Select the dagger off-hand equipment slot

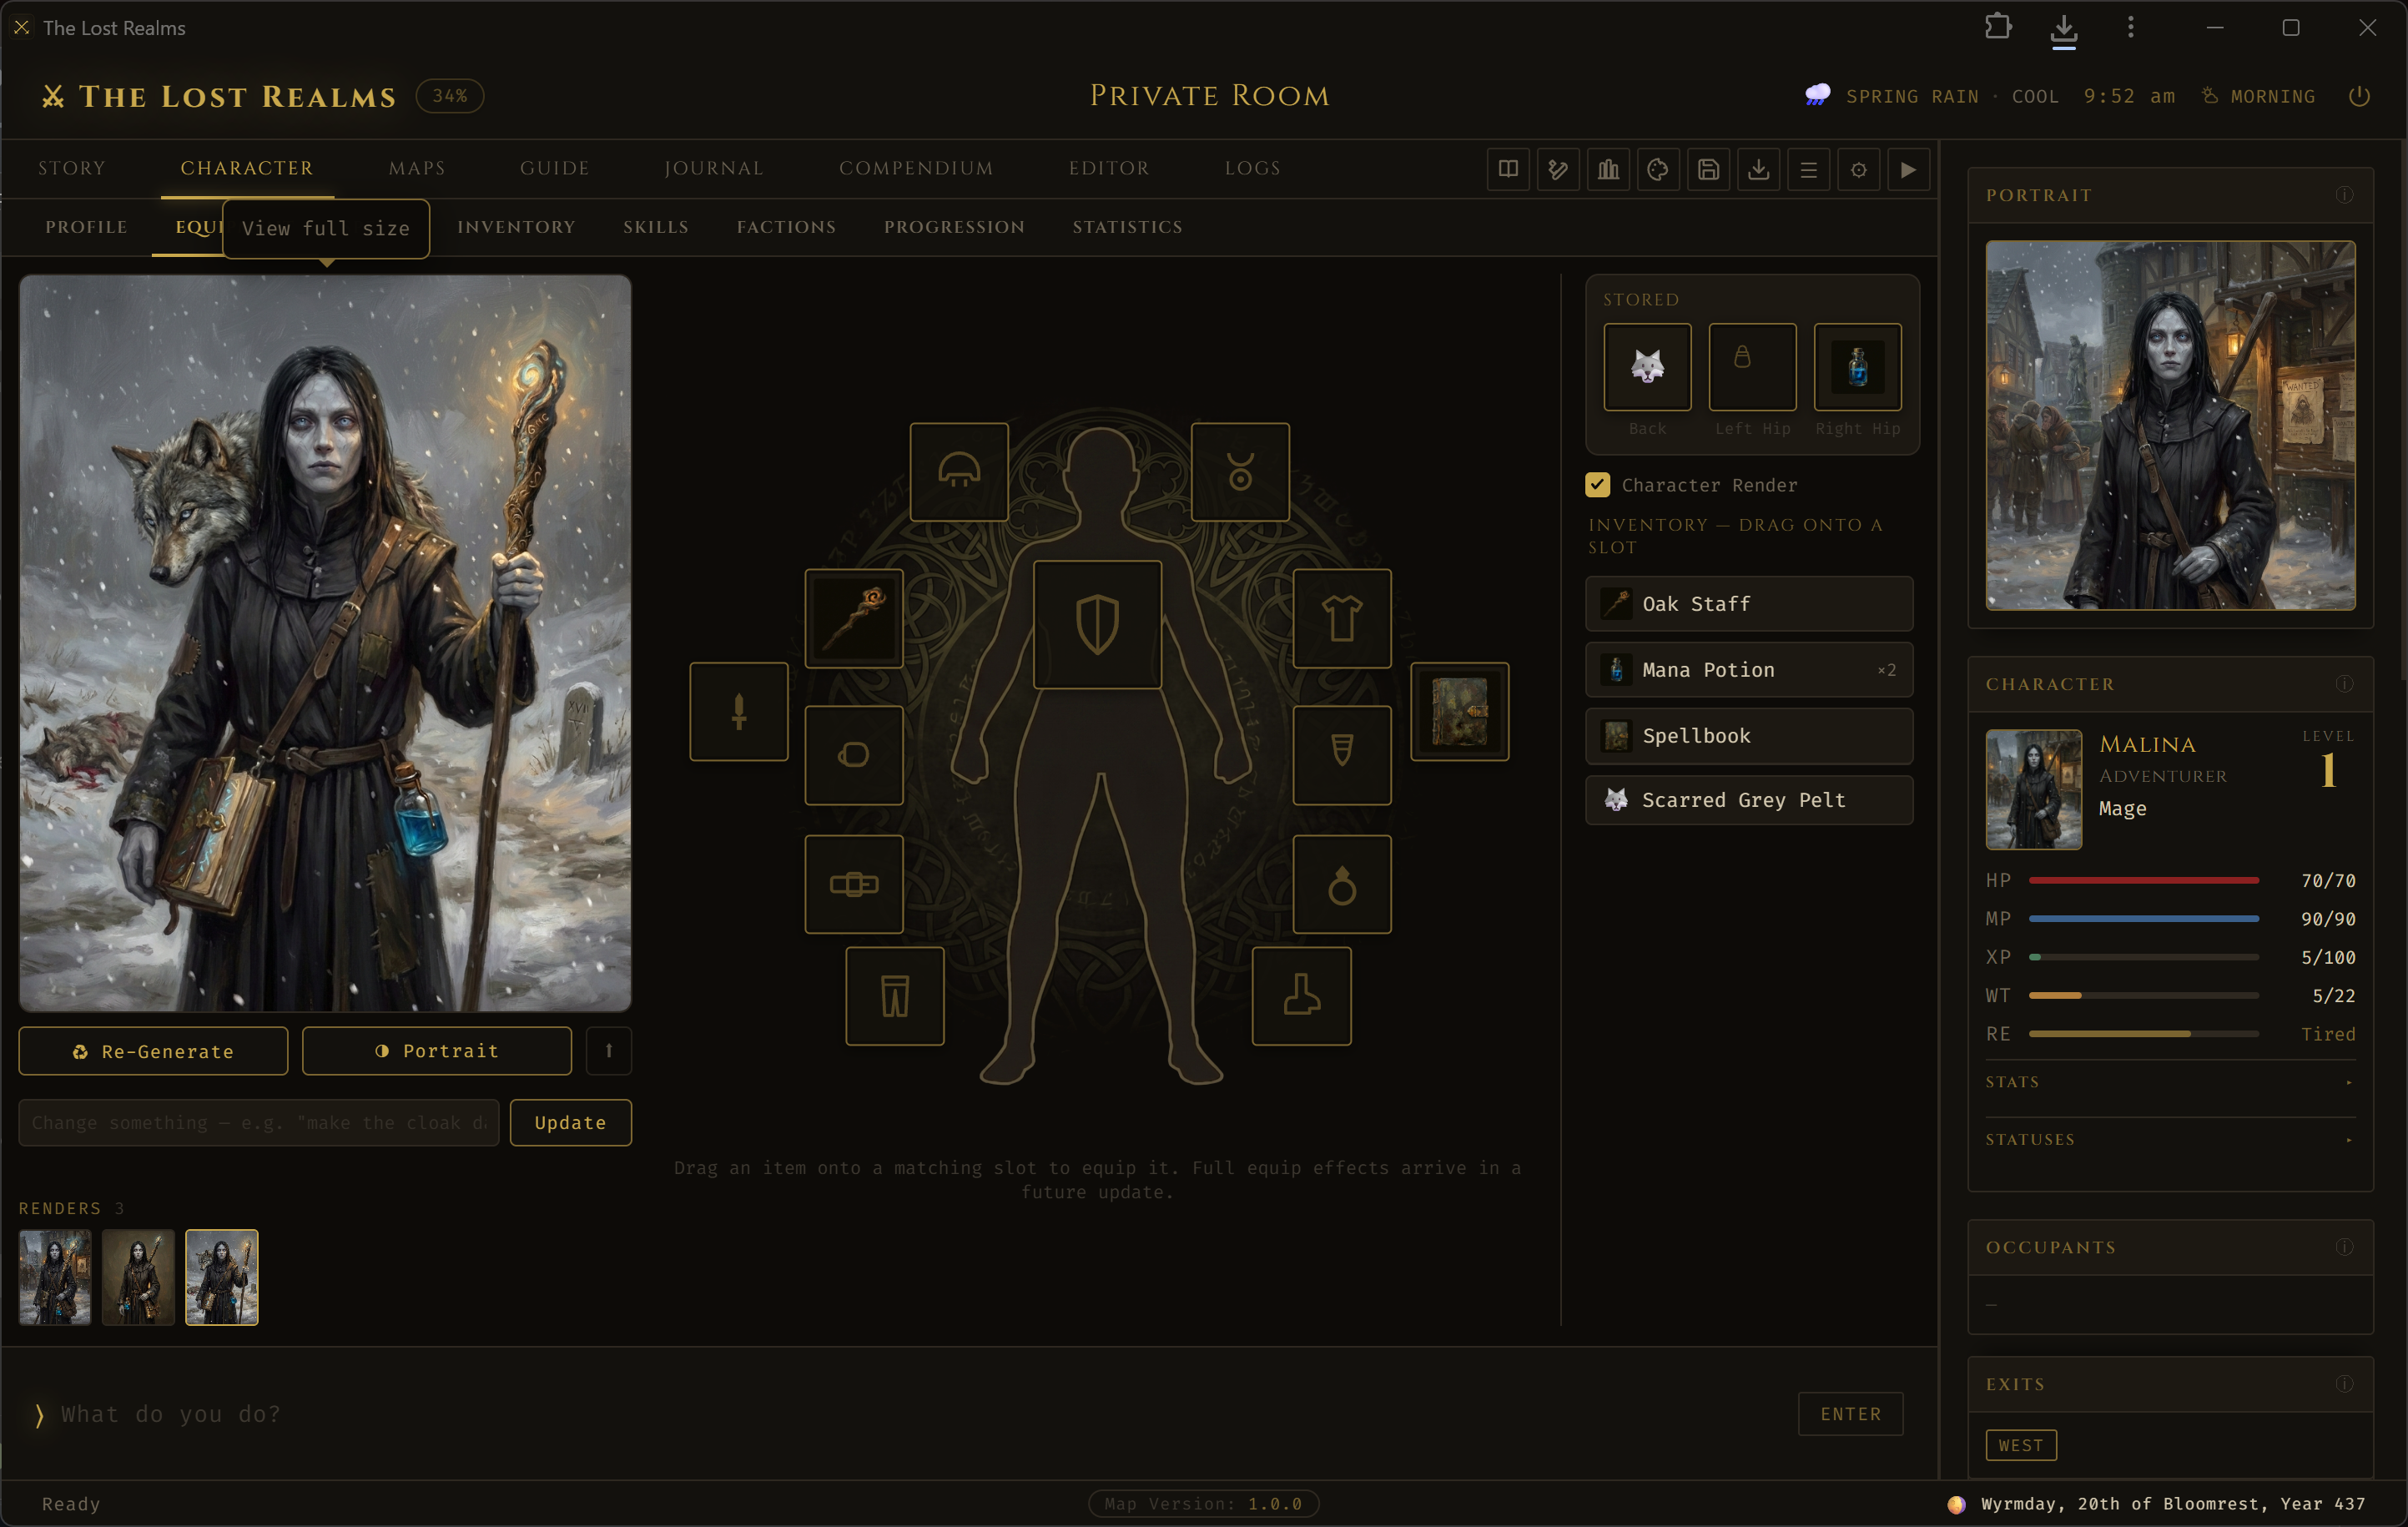tap(739, 711)
